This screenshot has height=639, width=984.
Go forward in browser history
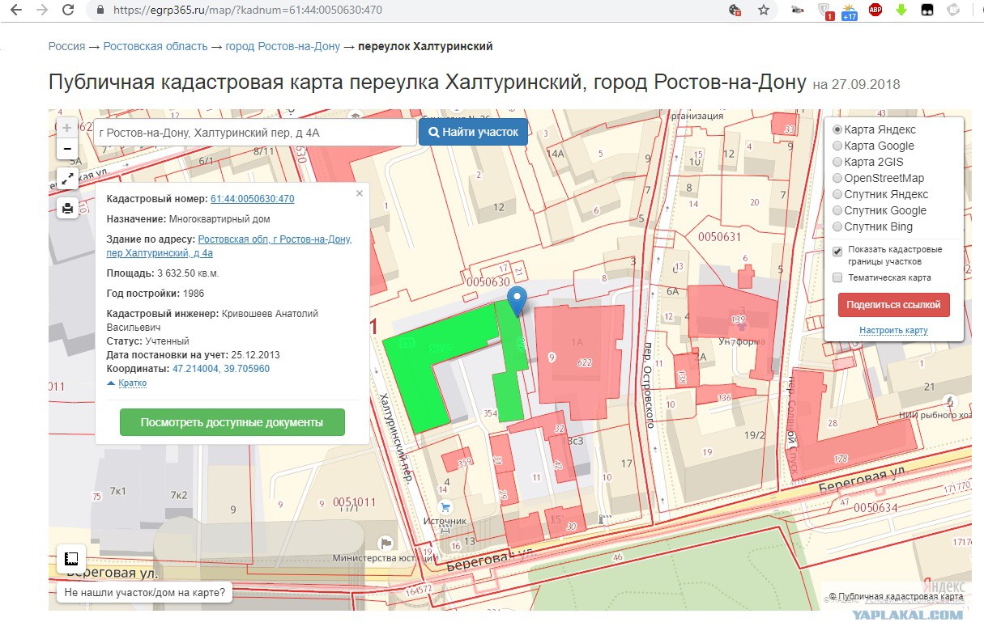tap(42, 11)
